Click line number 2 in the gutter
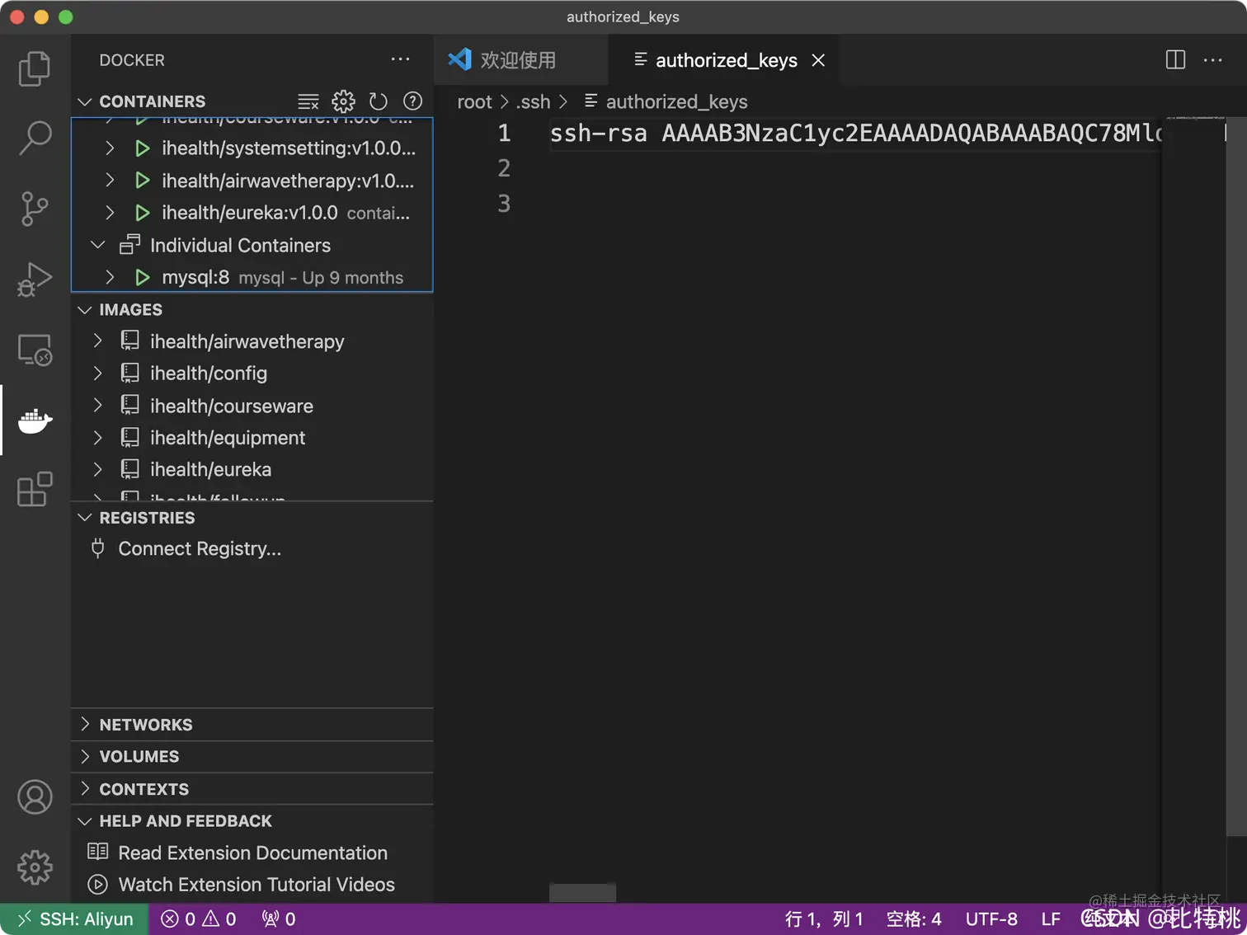 pyautogui.click(x=504, y=168)
